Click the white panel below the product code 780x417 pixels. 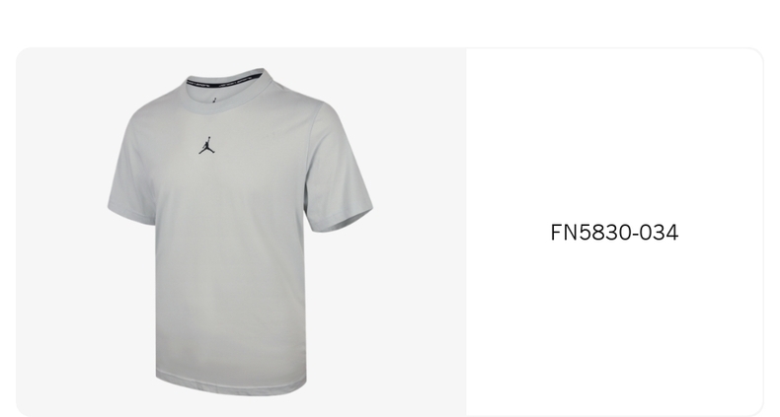[x=614, y=327]
